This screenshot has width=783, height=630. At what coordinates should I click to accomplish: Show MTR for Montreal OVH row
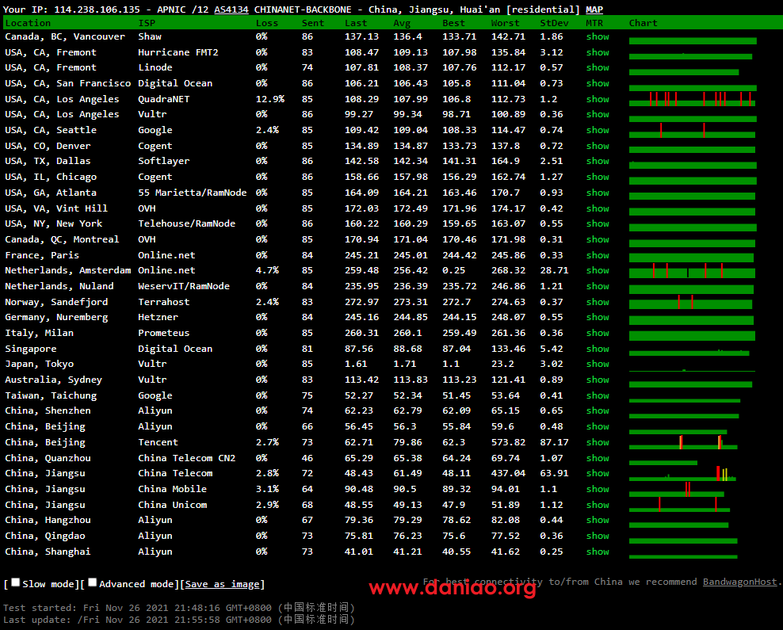(x=598, y=239)
